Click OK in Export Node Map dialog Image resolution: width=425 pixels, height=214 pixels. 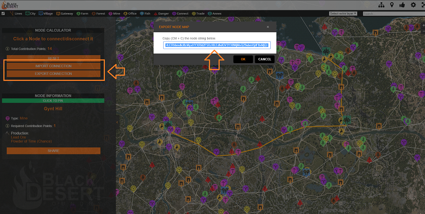coord(243,59)
